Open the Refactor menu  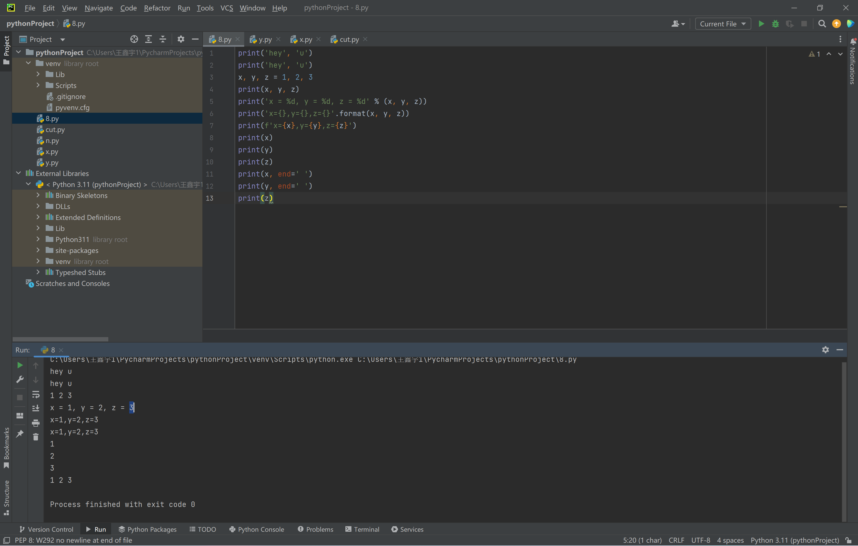click(157, 8)
